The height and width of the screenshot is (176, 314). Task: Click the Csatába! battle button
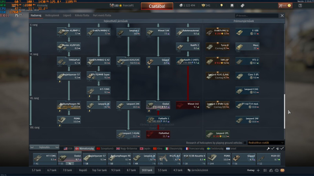157,6
